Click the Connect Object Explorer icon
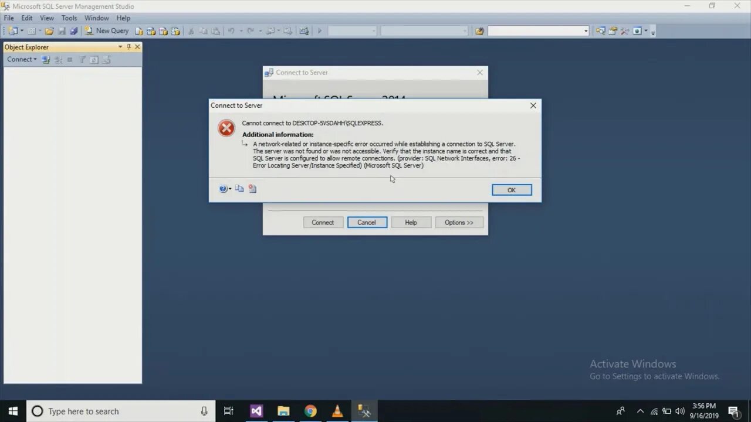The image size is (751, 422). tap(46, 59)
